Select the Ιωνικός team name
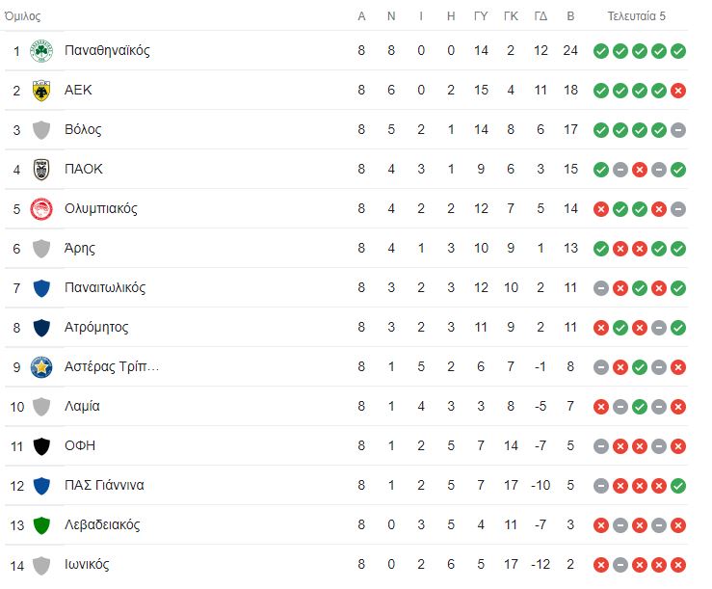Screen dimensions: 712x589 [x=87, y=565]
